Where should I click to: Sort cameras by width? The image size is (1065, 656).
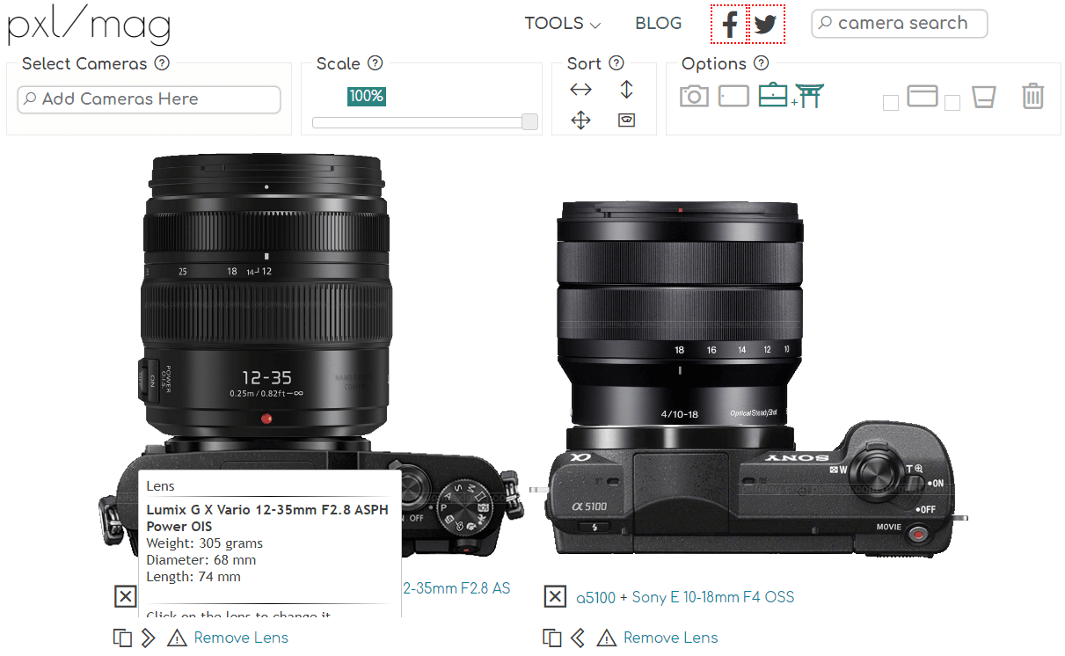[581, 89]
